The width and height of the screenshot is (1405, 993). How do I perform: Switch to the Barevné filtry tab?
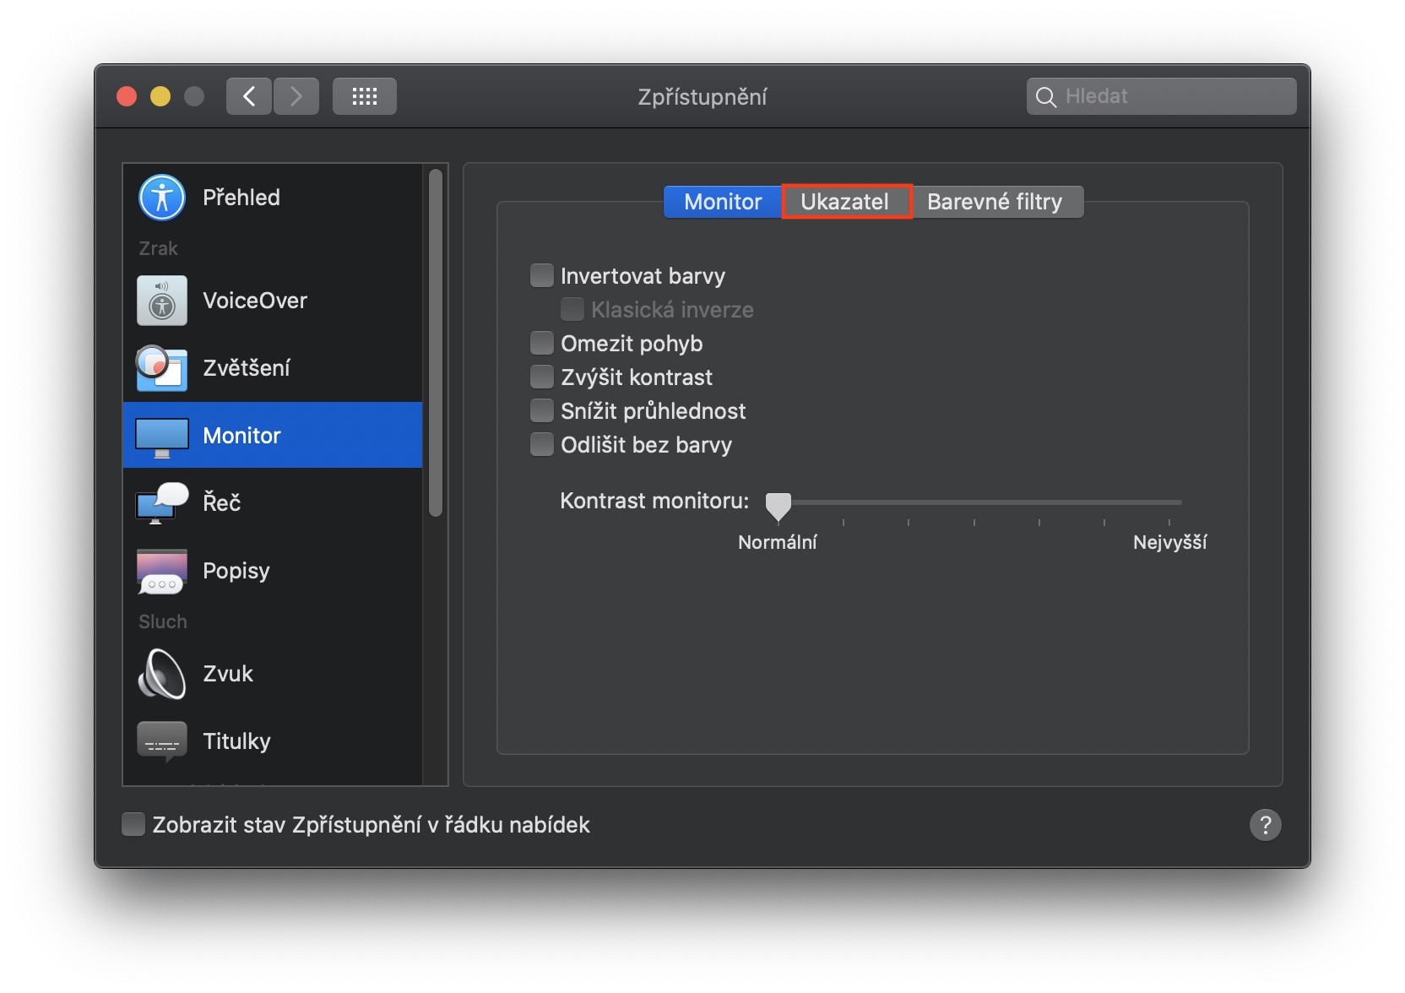[x=996, y=202]
